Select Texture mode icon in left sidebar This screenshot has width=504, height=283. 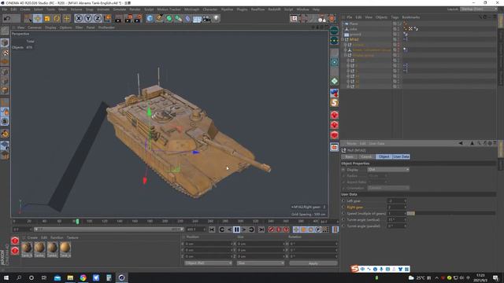click(x=5, y=53)
